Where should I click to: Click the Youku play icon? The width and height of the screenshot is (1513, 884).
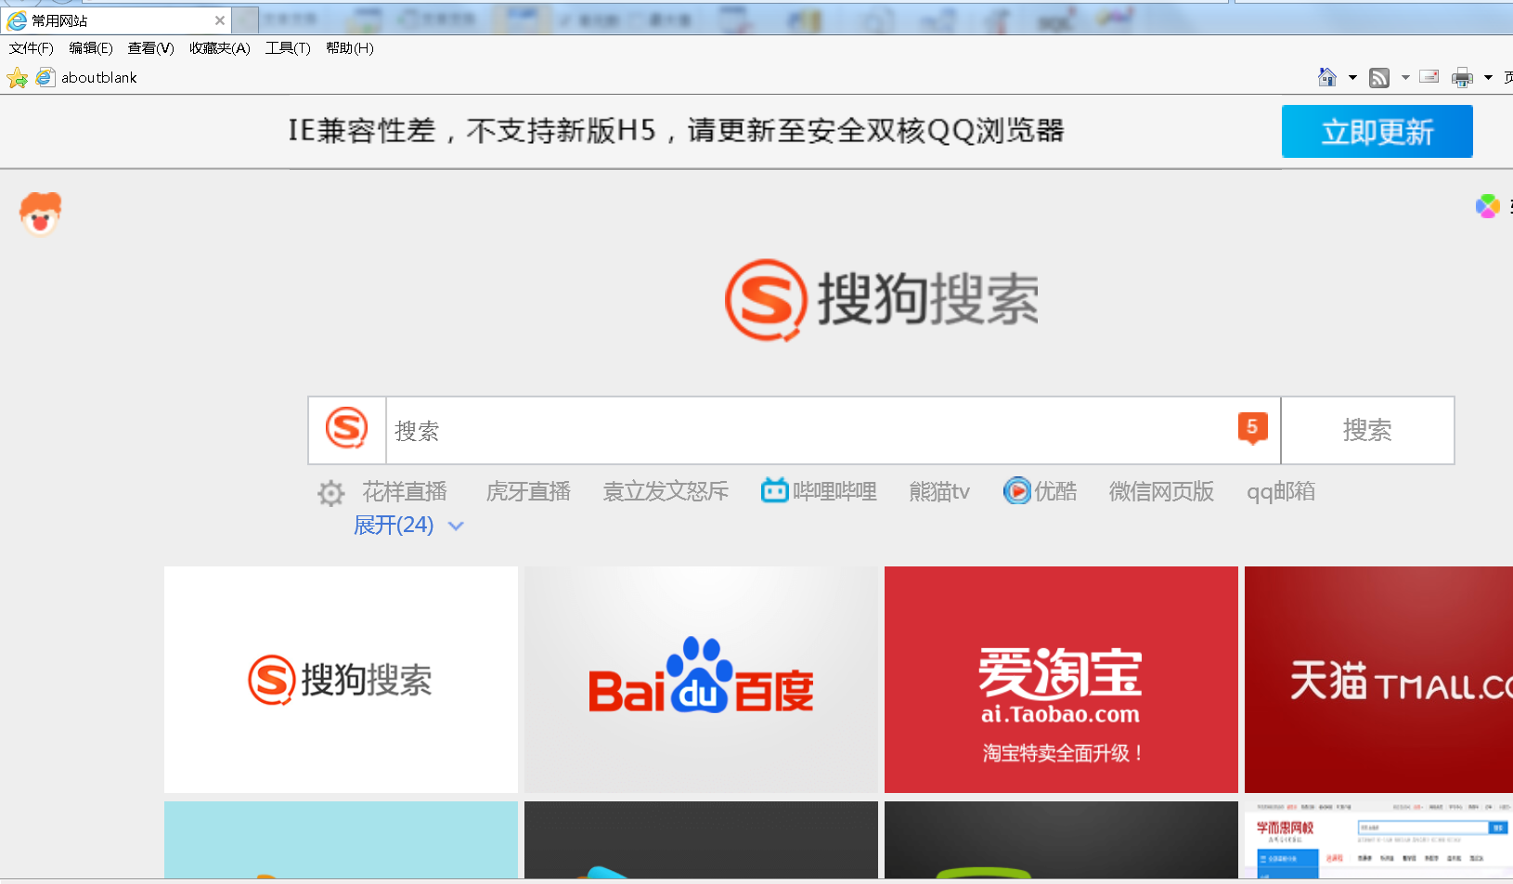1017,490
